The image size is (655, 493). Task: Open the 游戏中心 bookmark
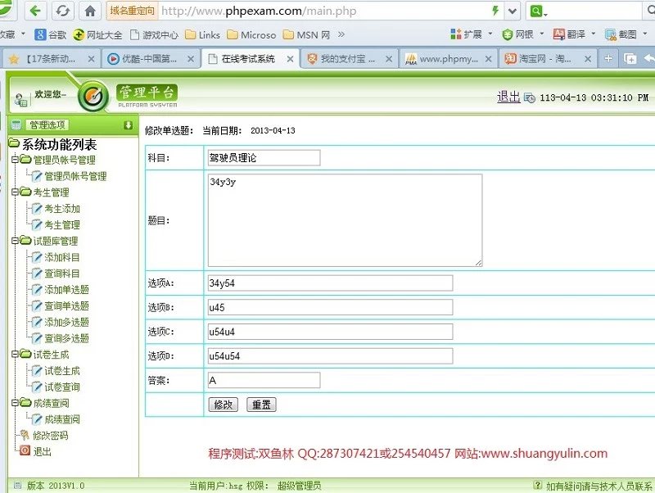(x=154, y=34)
